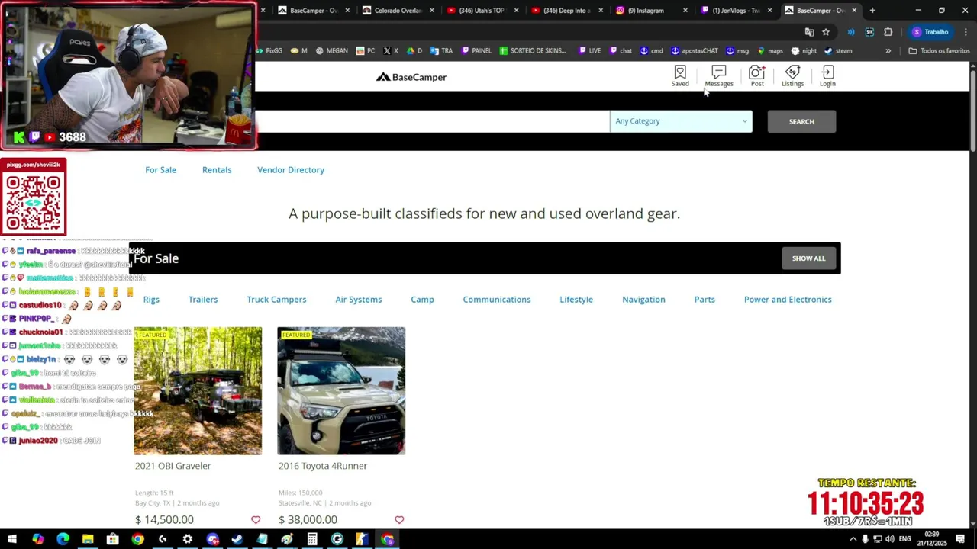This screenshot has height=549, width=977.
Task: Select the Lifestyle category
Action: pyautogui.click(x=576, y=300)
